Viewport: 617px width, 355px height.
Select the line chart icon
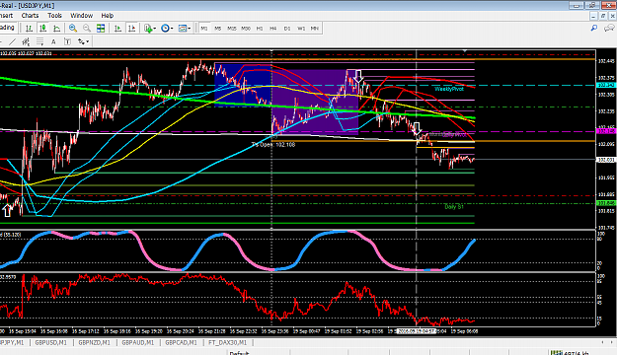pyautogui.click(x=56, y=29)
